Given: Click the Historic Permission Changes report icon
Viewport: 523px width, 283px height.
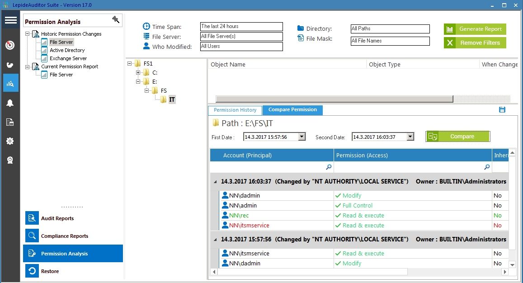Looking at the screenshot, I should [x=35, y=34].
